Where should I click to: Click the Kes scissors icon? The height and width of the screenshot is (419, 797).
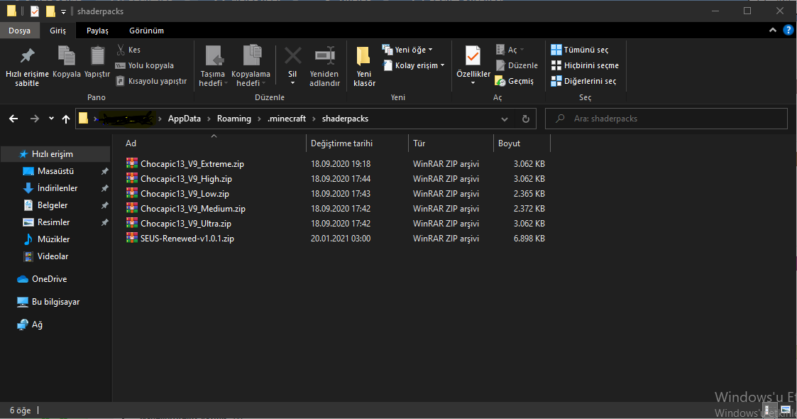pyautogui.click(x=121, y=50)
